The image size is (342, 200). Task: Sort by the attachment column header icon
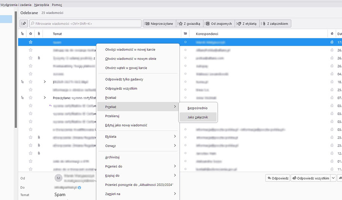(39, 34)
